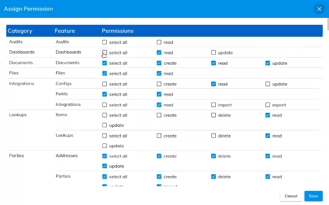Disable read permission for Files
This screenshot has width=329, height=205.
(159, 73)
